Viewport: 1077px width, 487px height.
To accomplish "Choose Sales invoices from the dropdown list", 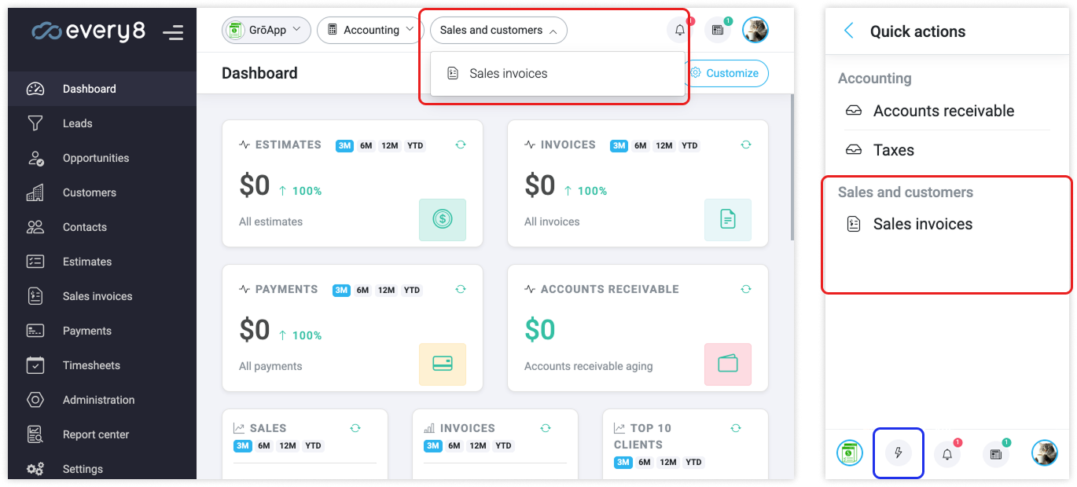I will (x=508, y=74).
